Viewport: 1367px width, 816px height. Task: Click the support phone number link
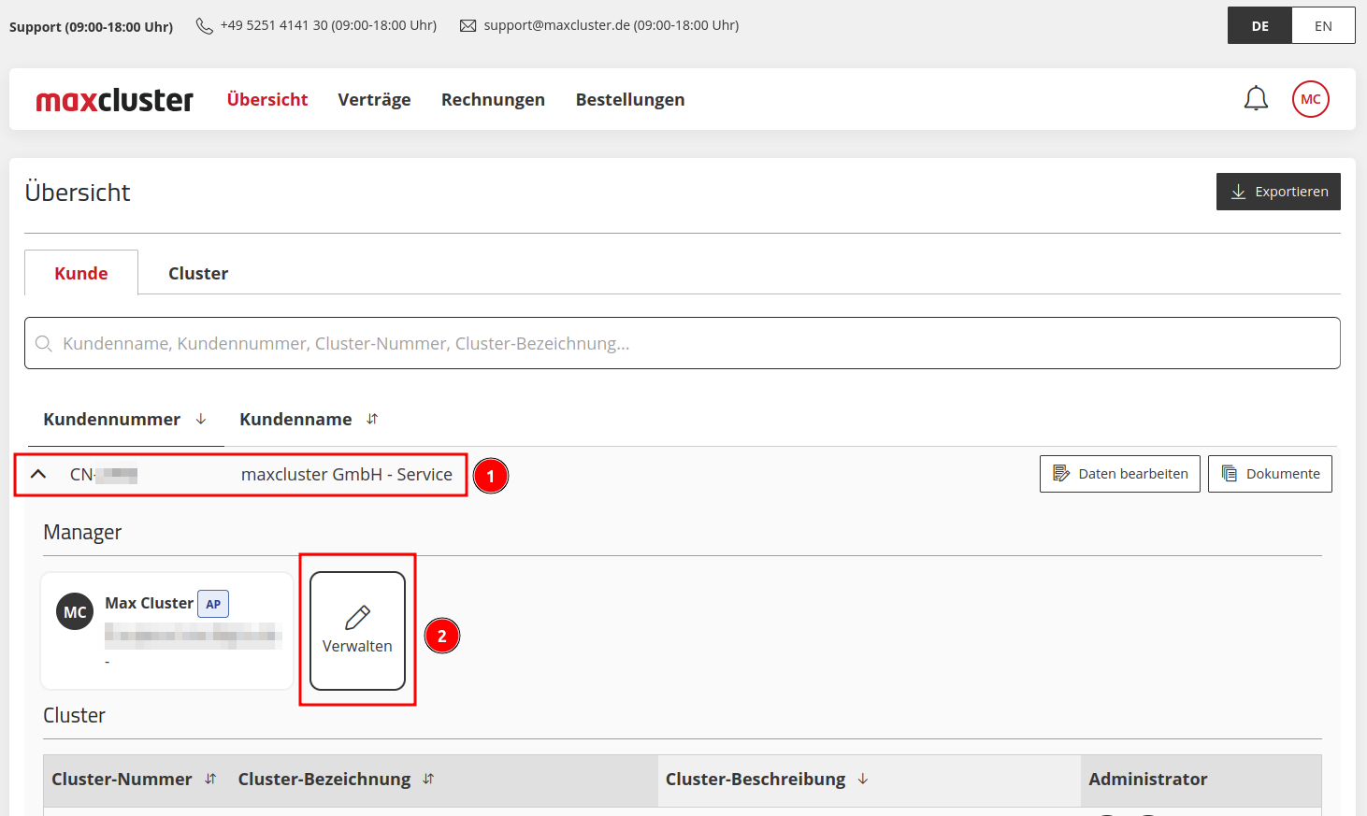[328, 25]
